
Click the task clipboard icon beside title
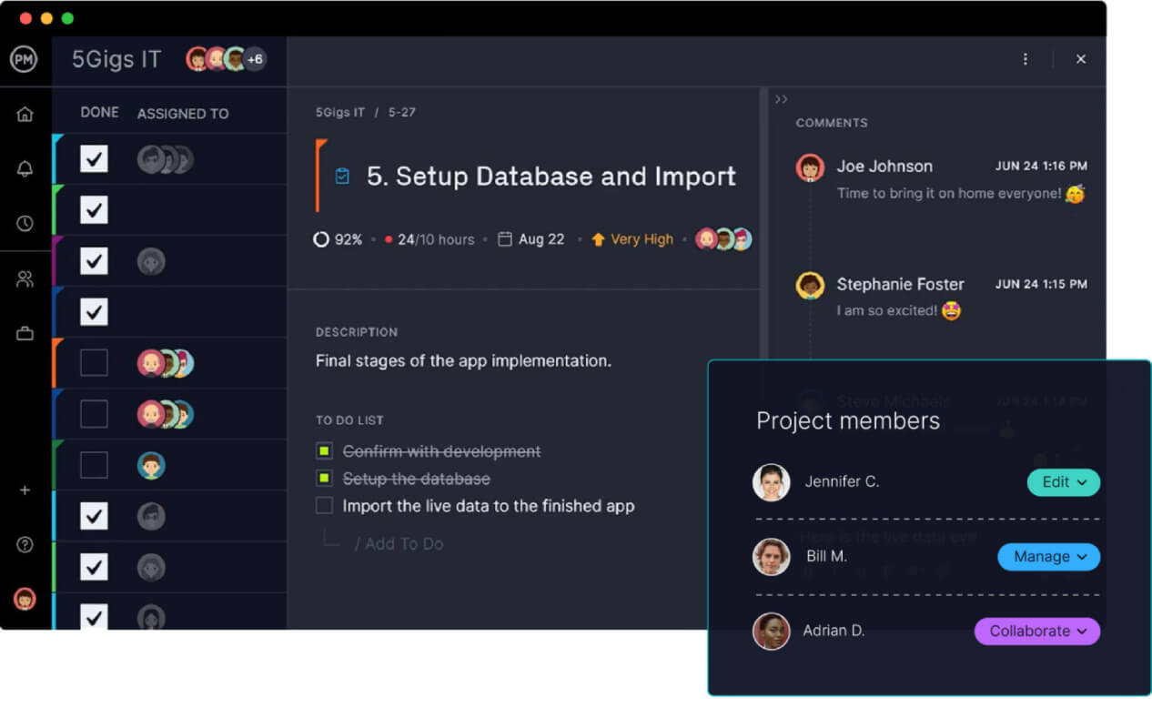(x=342, y=177)
